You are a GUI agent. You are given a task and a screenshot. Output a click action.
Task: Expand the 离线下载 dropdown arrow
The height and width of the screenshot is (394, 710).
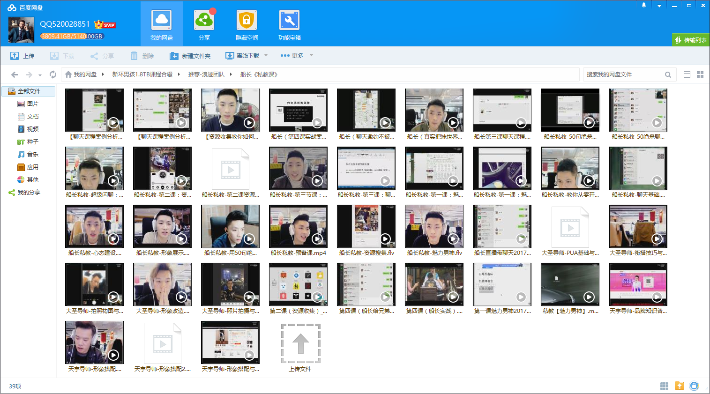point(266,55)
